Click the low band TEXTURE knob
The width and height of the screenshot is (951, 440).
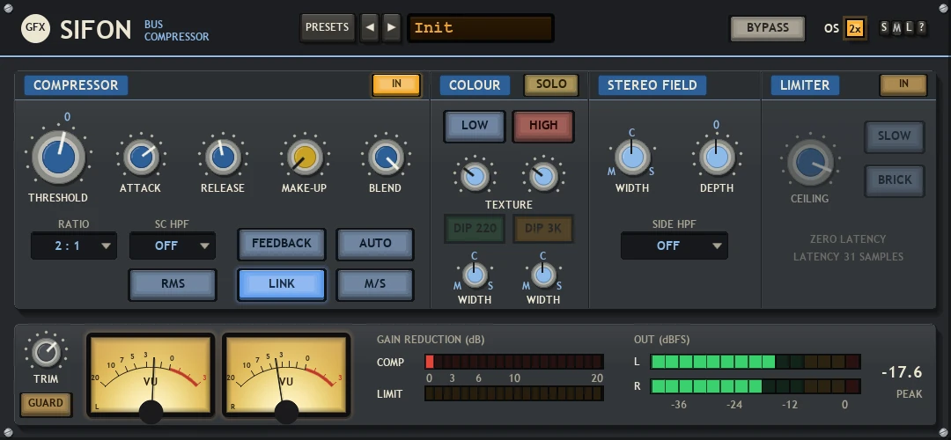pos(475,176)
